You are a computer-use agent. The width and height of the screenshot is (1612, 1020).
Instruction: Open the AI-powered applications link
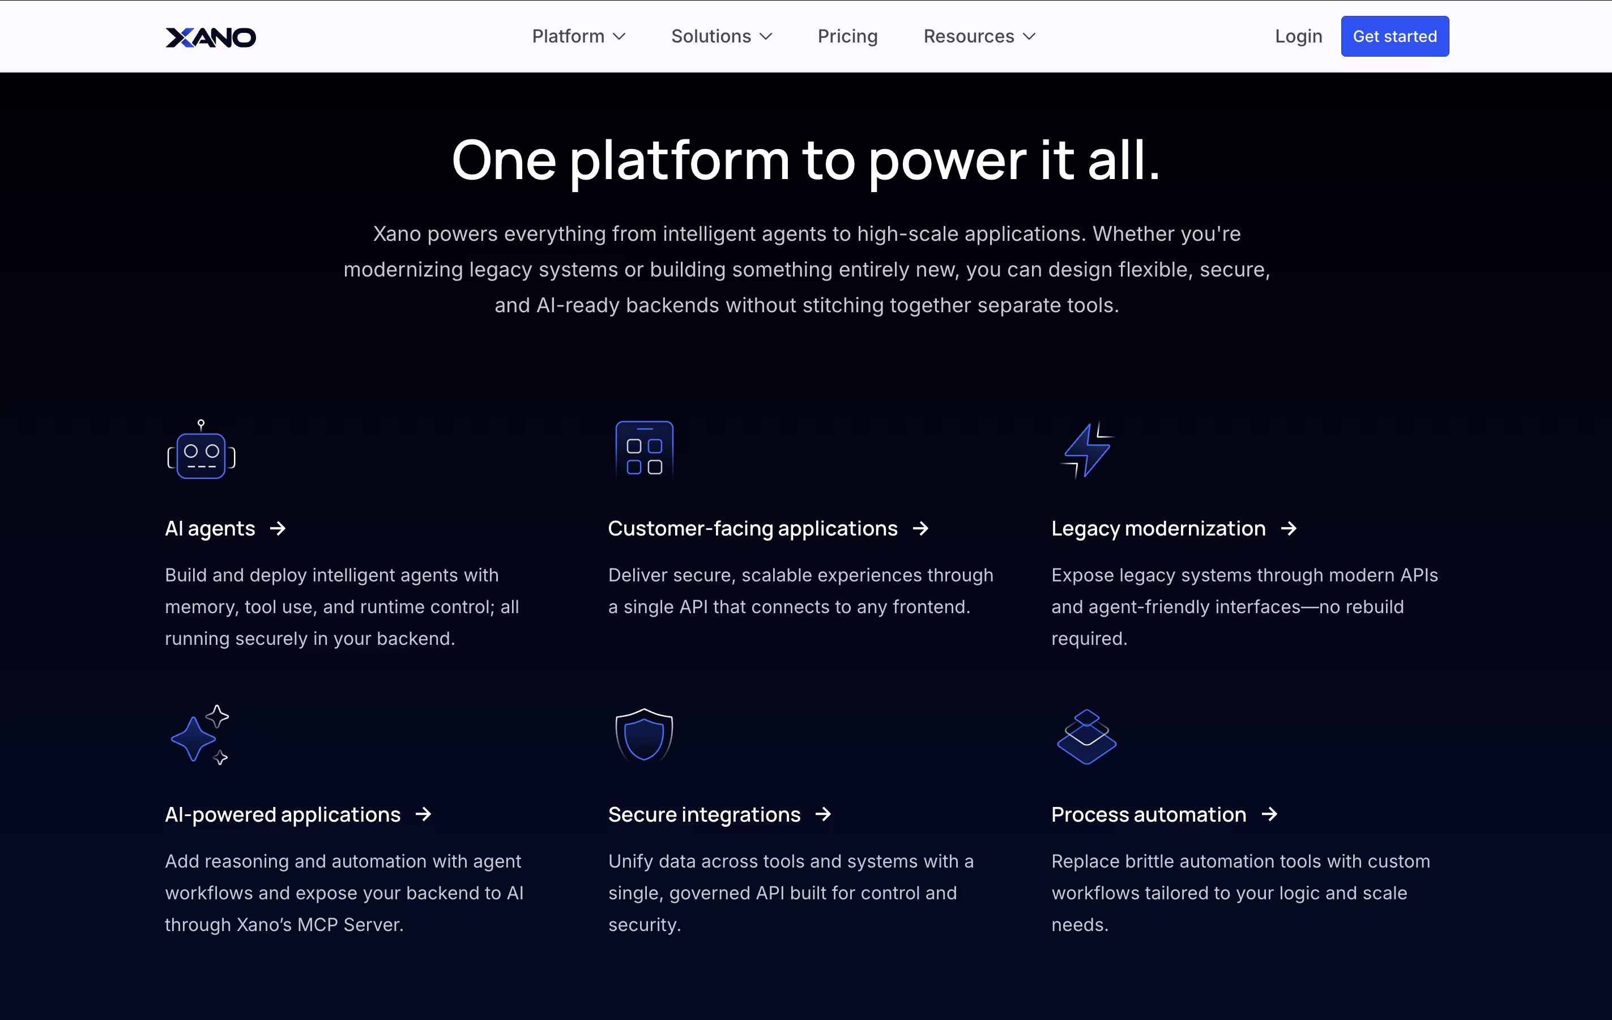click(283, 814)
